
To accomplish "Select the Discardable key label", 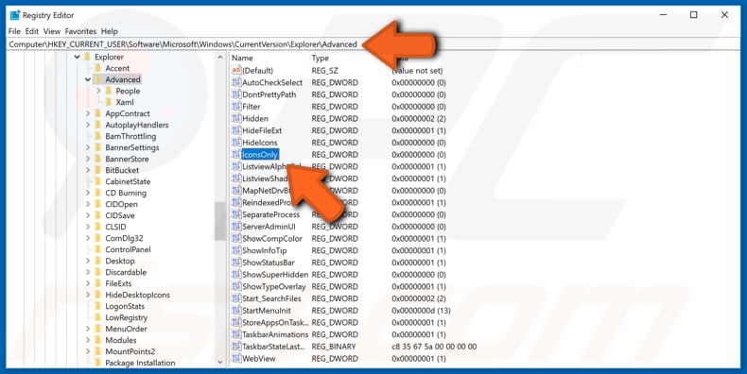I will pyautogui.click(x=126, y=273).
